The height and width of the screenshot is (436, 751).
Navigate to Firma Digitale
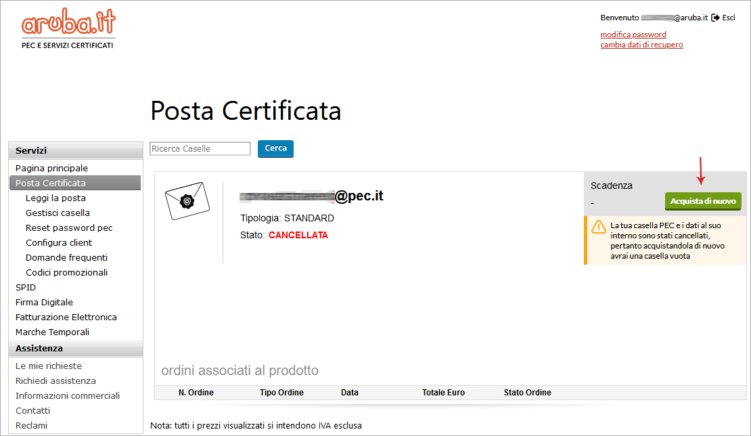(x=44, y=302)
